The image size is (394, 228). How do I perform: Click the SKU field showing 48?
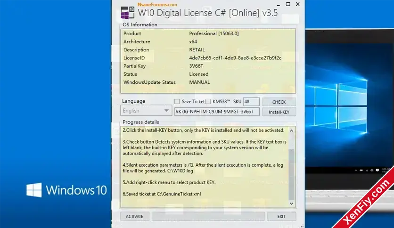point(251,101)
